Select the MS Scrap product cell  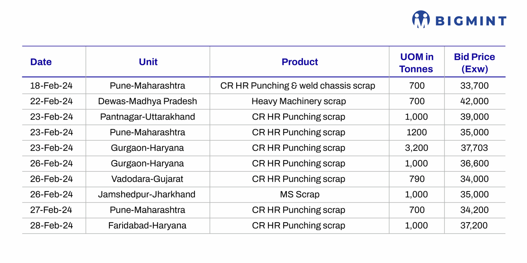[x=299, y=194]
